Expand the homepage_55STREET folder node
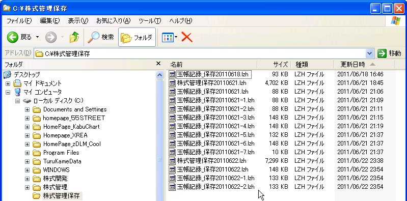407x201 pixels. click(x=28, y=118)
